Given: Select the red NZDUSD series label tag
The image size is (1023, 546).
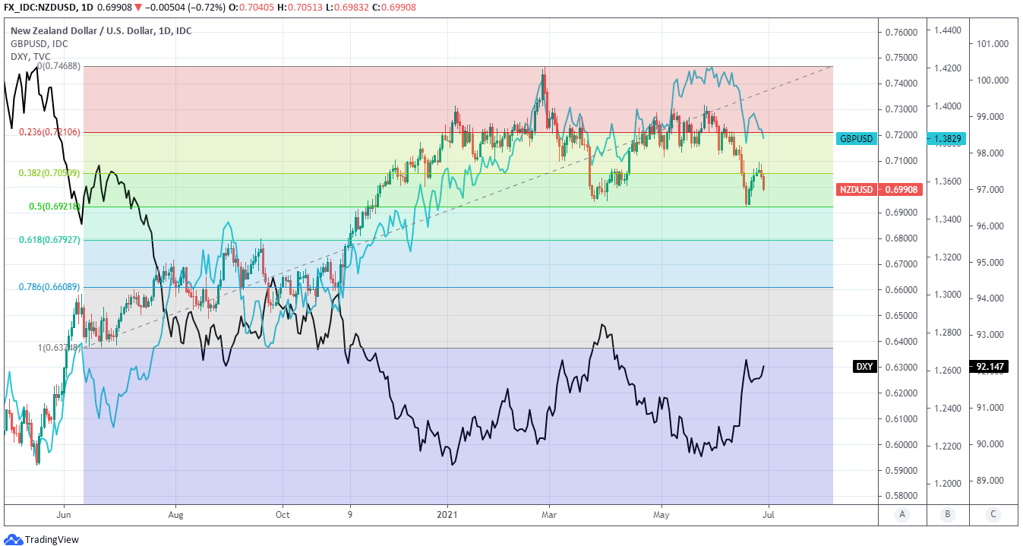Looking at the screenshot, I should 857,189.
